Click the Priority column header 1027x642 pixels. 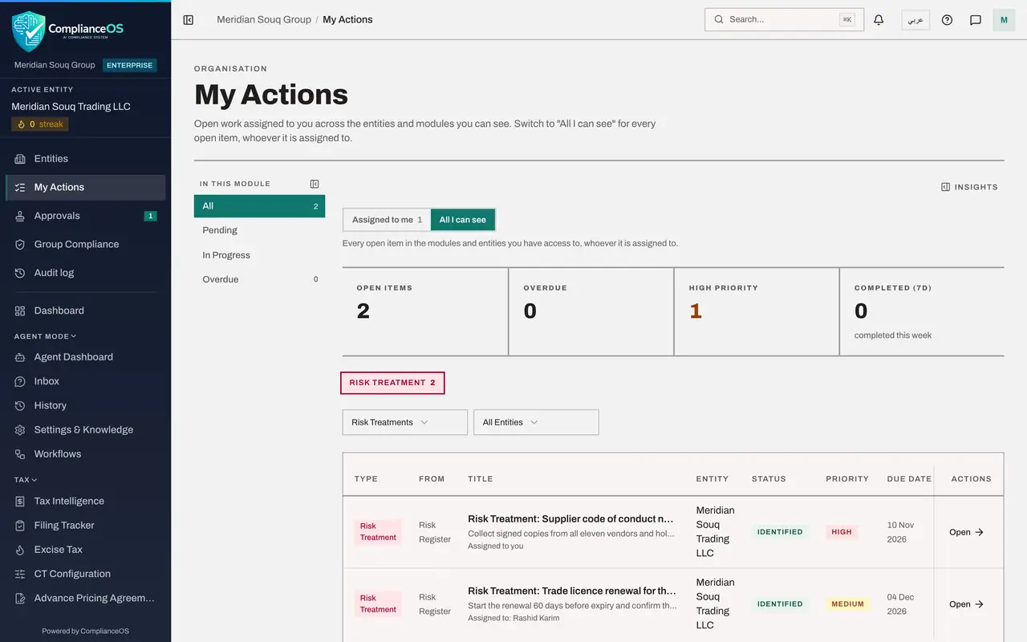(847, 479)
